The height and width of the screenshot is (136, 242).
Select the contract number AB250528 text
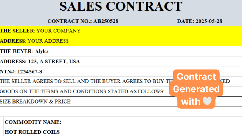[106, 21]
